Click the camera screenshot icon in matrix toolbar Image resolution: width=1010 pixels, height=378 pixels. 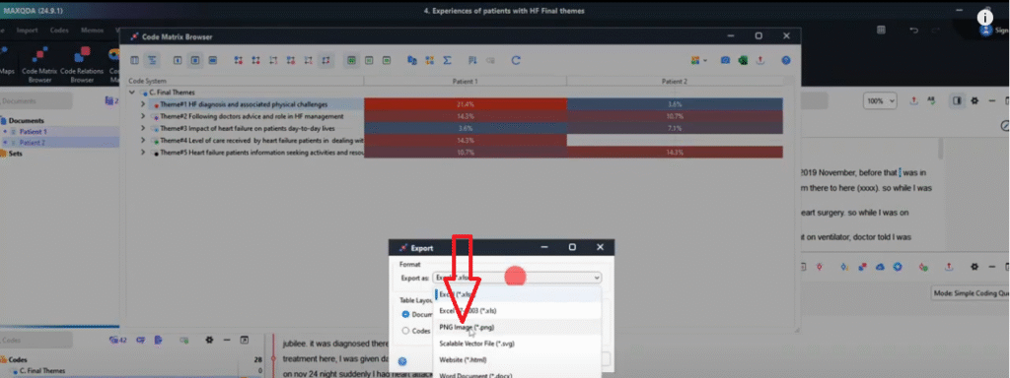pos(725,60)
